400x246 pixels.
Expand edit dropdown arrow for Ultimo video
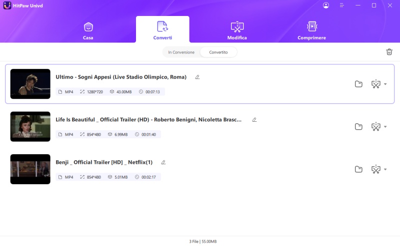pos(385,84)
